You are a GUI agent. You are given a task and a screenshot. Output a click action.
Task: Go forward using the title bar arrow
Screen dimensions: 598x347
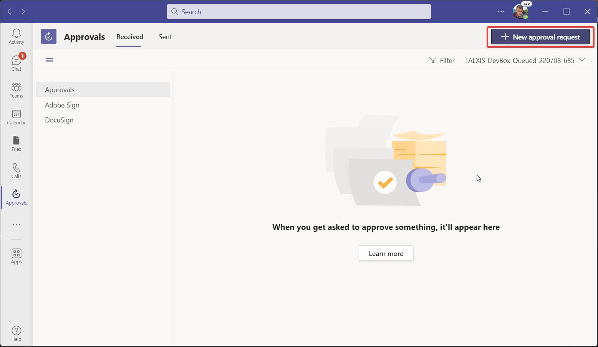[23, 12]
